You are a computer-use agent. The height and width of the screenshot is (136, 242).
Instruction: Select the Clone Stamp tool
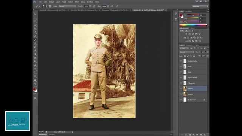tap(35, 43)
